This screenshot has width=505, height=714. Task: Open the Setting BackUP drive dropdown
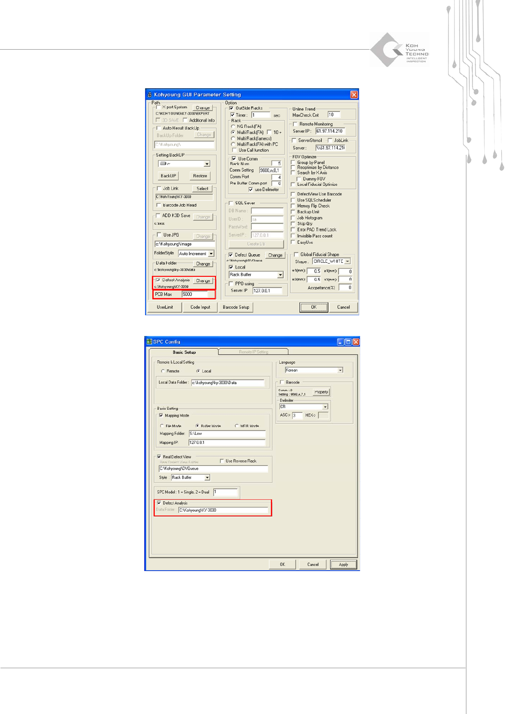207,164
